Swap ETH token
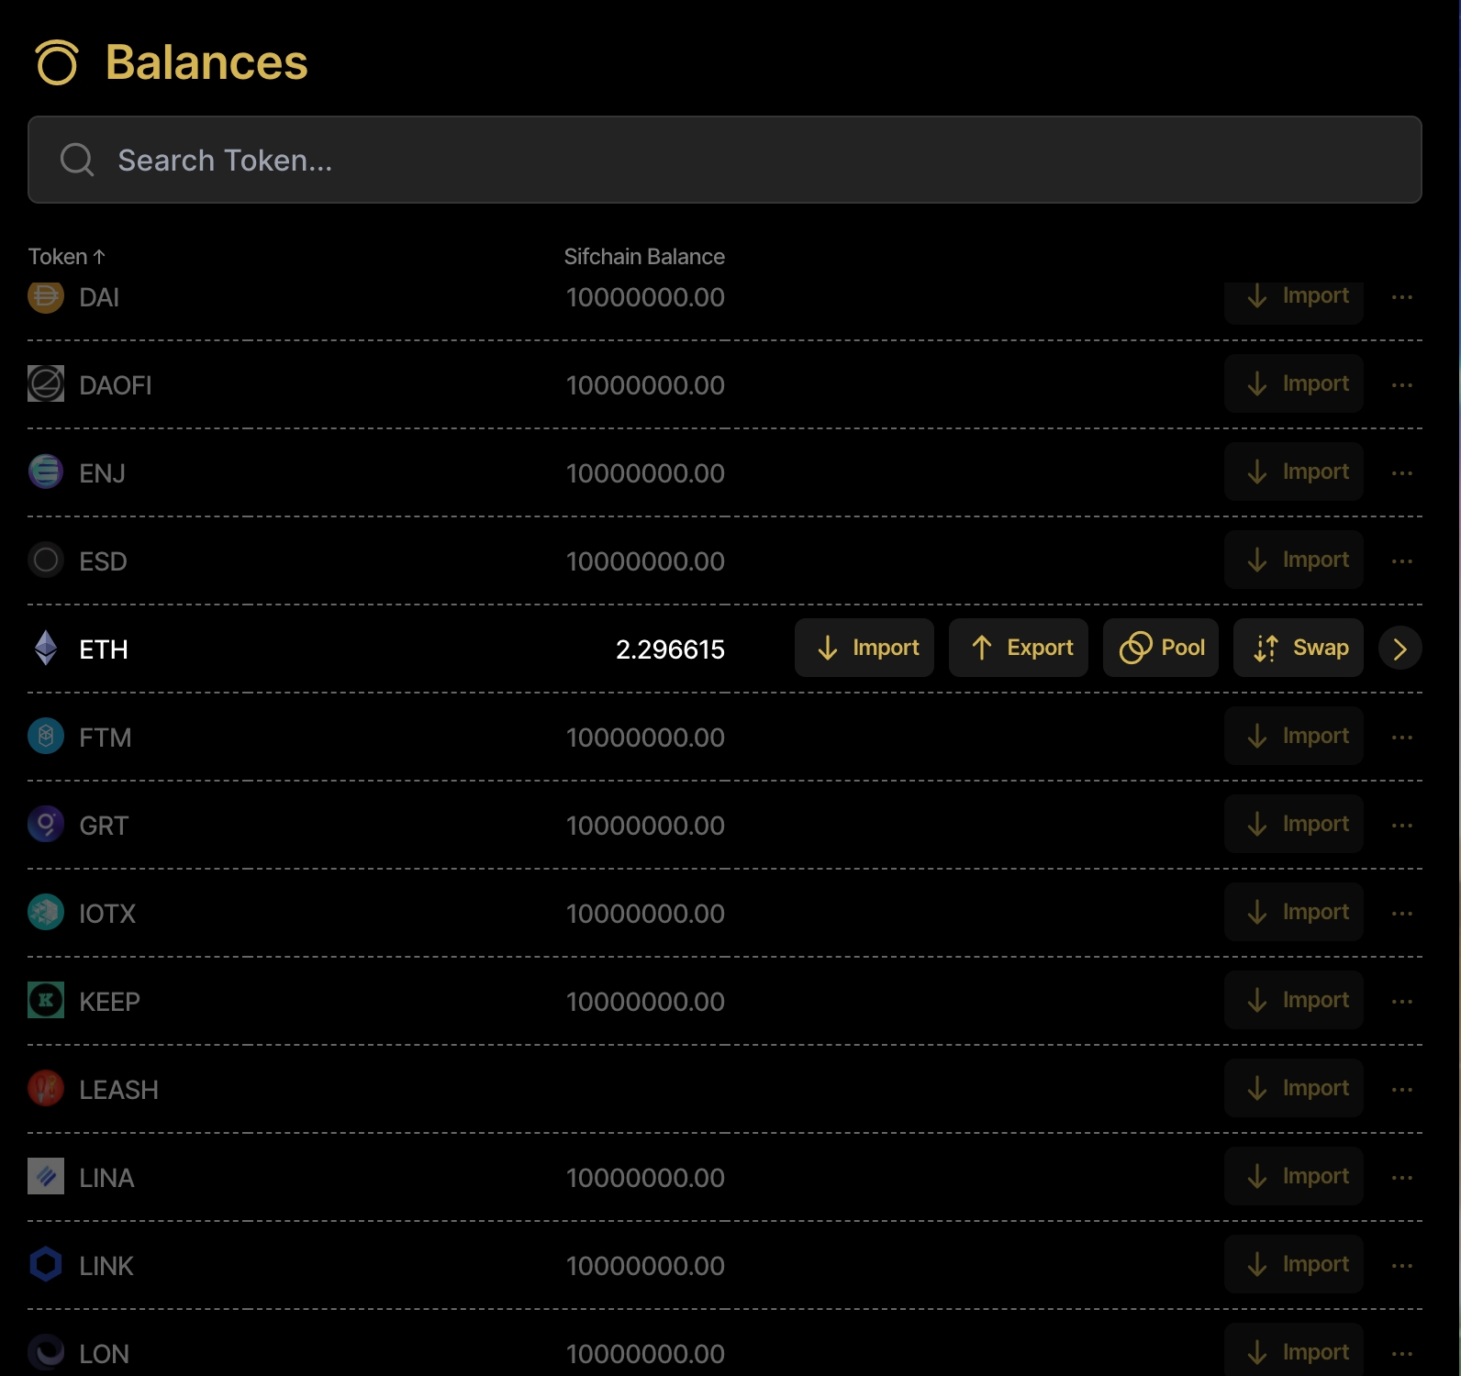 [x=1298, y=648]
